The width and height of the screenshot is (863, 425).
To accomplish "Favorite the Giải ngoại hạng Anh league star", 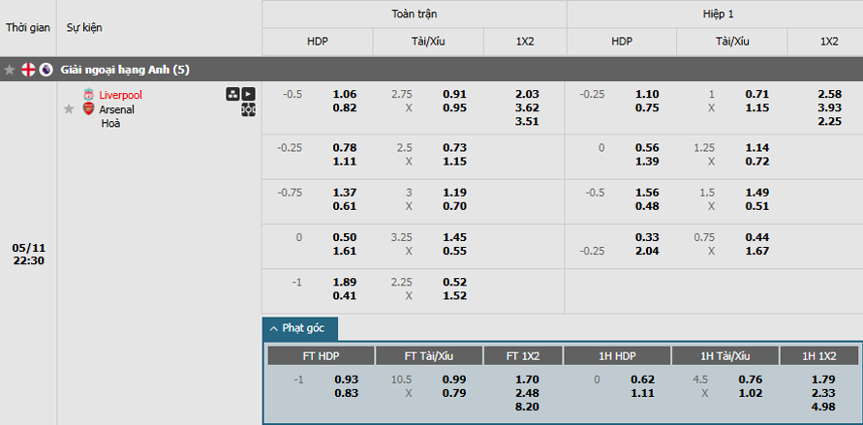I will 9,70.
